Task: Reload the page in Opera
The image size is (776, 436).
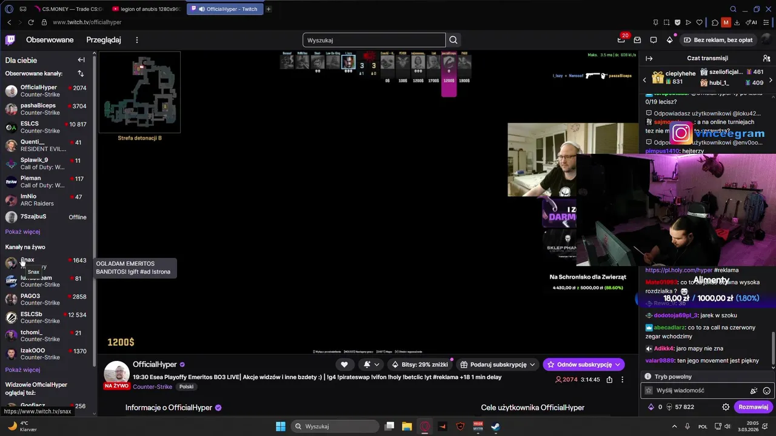Action: [32, 22]
